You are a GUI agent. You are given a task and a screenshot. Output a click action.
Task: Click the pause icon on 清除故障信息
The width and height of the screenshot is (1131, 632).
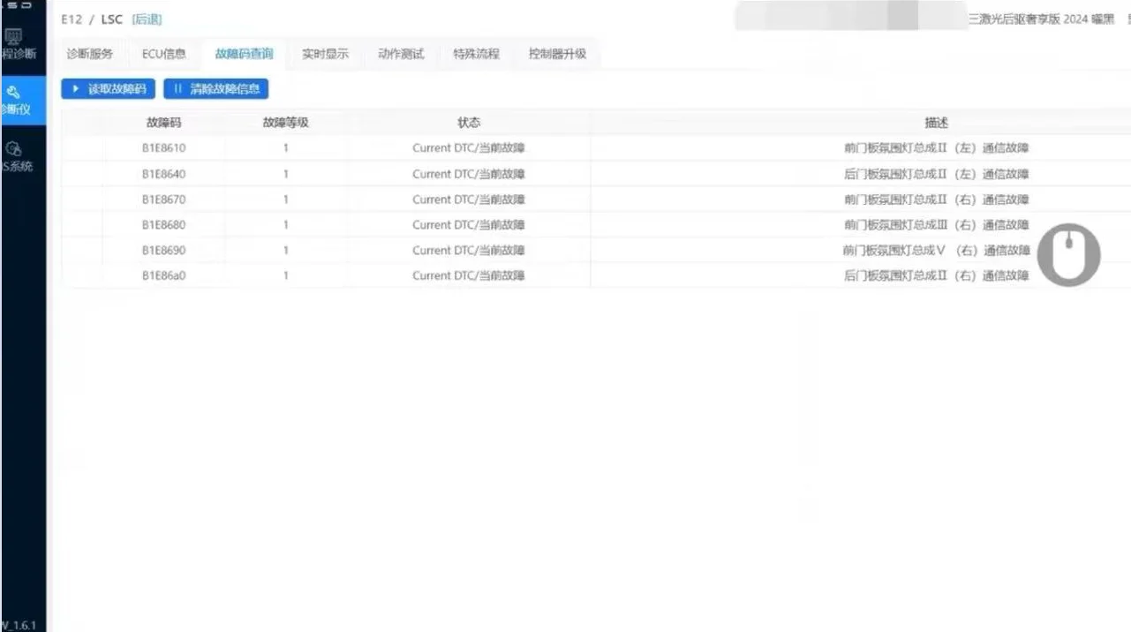[178, 89]
